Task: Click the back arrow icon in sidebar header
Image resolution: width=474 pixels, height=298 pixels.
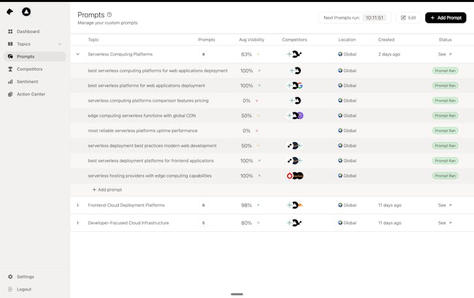Action: [10, 12]
